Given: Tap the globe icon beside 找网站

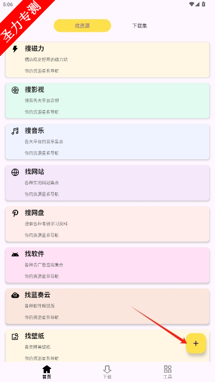Looking at the screenshot, I should tap(15, 172).
